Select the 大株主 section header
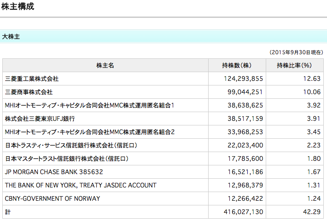Screen dimensions: 327x221 163,37
